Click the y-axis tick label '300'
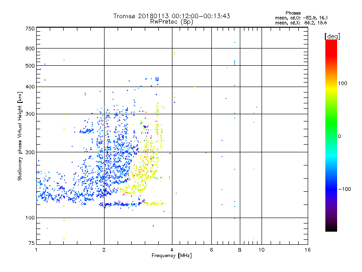This screenshot has height=272, width=362. (30, 114)
